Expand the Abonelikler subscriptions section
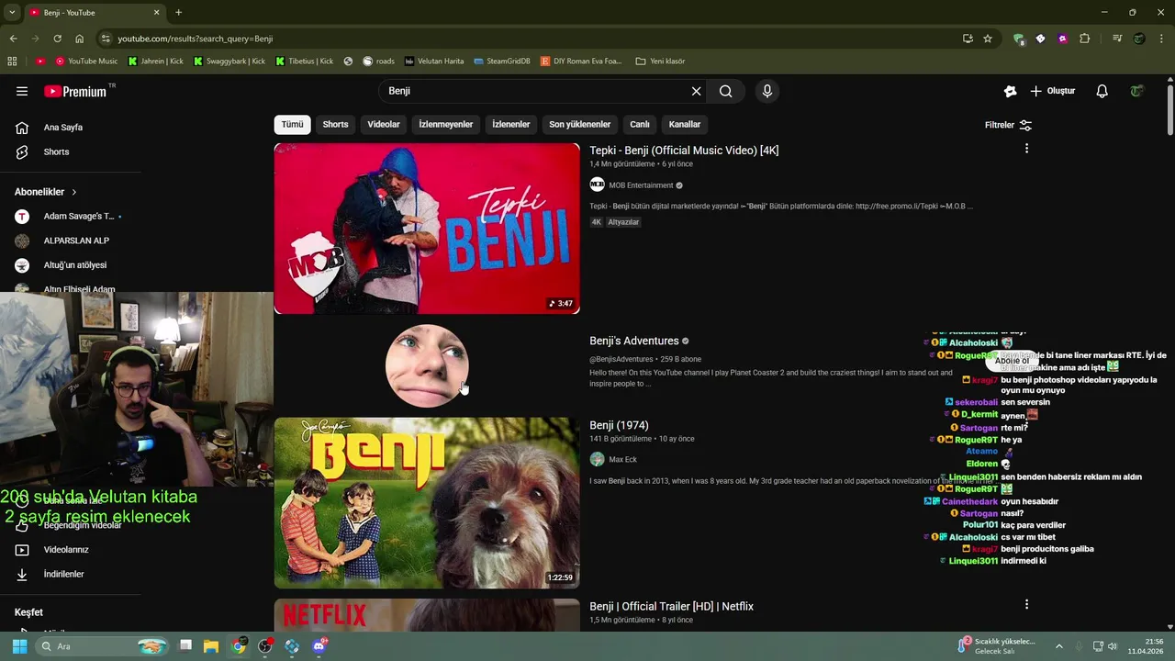The height and width of the screenshot is (661, 1175). (46, 192)
